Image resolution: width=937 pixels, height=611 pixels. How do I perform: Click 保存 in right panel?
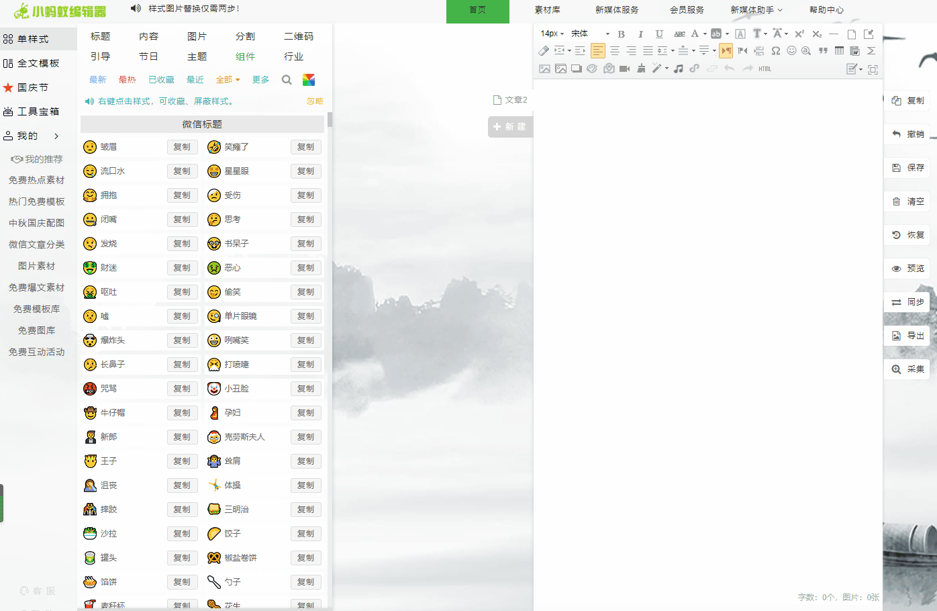coord(907,168)
